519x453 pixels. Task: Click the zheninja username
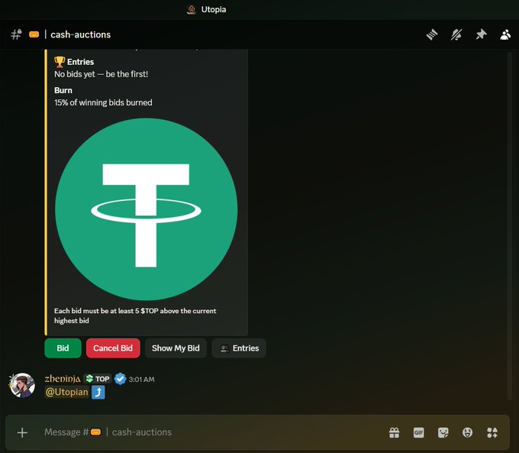point(63,379)
